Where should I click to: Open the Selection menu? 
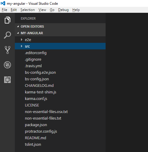pyautogui.click(x=28, y=10)
